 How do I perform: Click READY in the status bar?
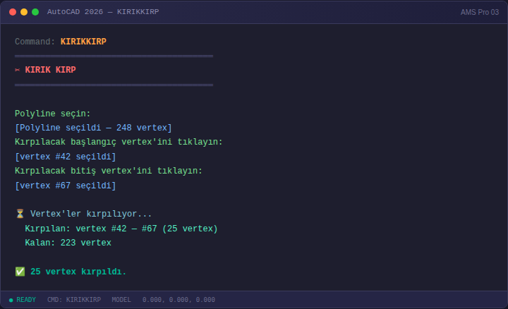click(26, 300)
